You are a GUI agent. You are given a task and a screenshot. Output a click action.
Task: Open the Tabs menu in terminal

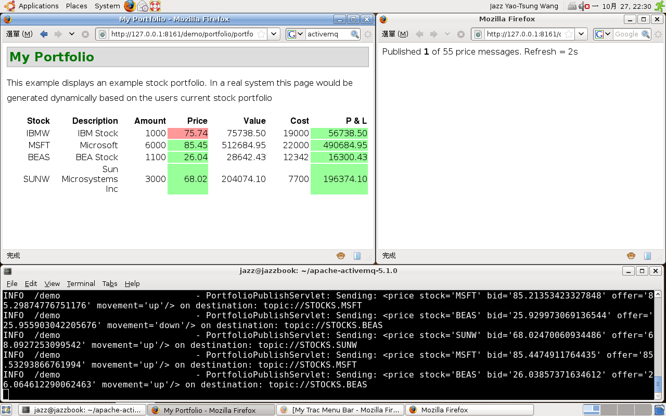tap(110, 283)
